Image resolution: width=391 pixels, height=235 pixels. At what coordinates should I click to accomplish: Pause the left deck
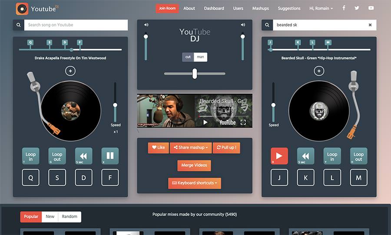click(110, 156)
